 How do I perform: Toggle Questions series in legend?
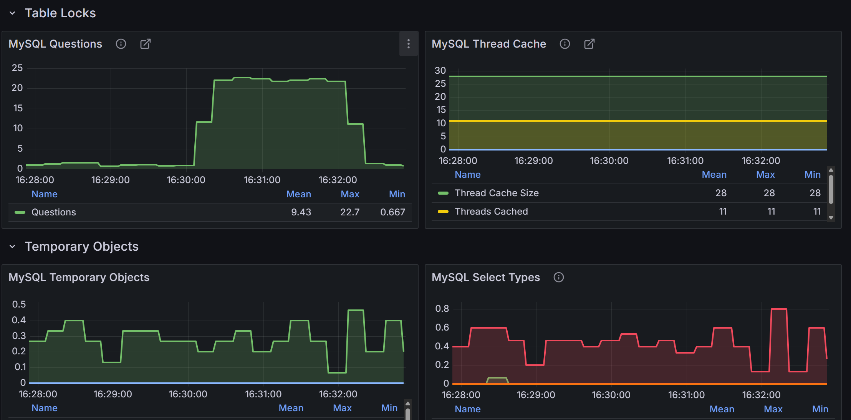click(x=54, y=212)
